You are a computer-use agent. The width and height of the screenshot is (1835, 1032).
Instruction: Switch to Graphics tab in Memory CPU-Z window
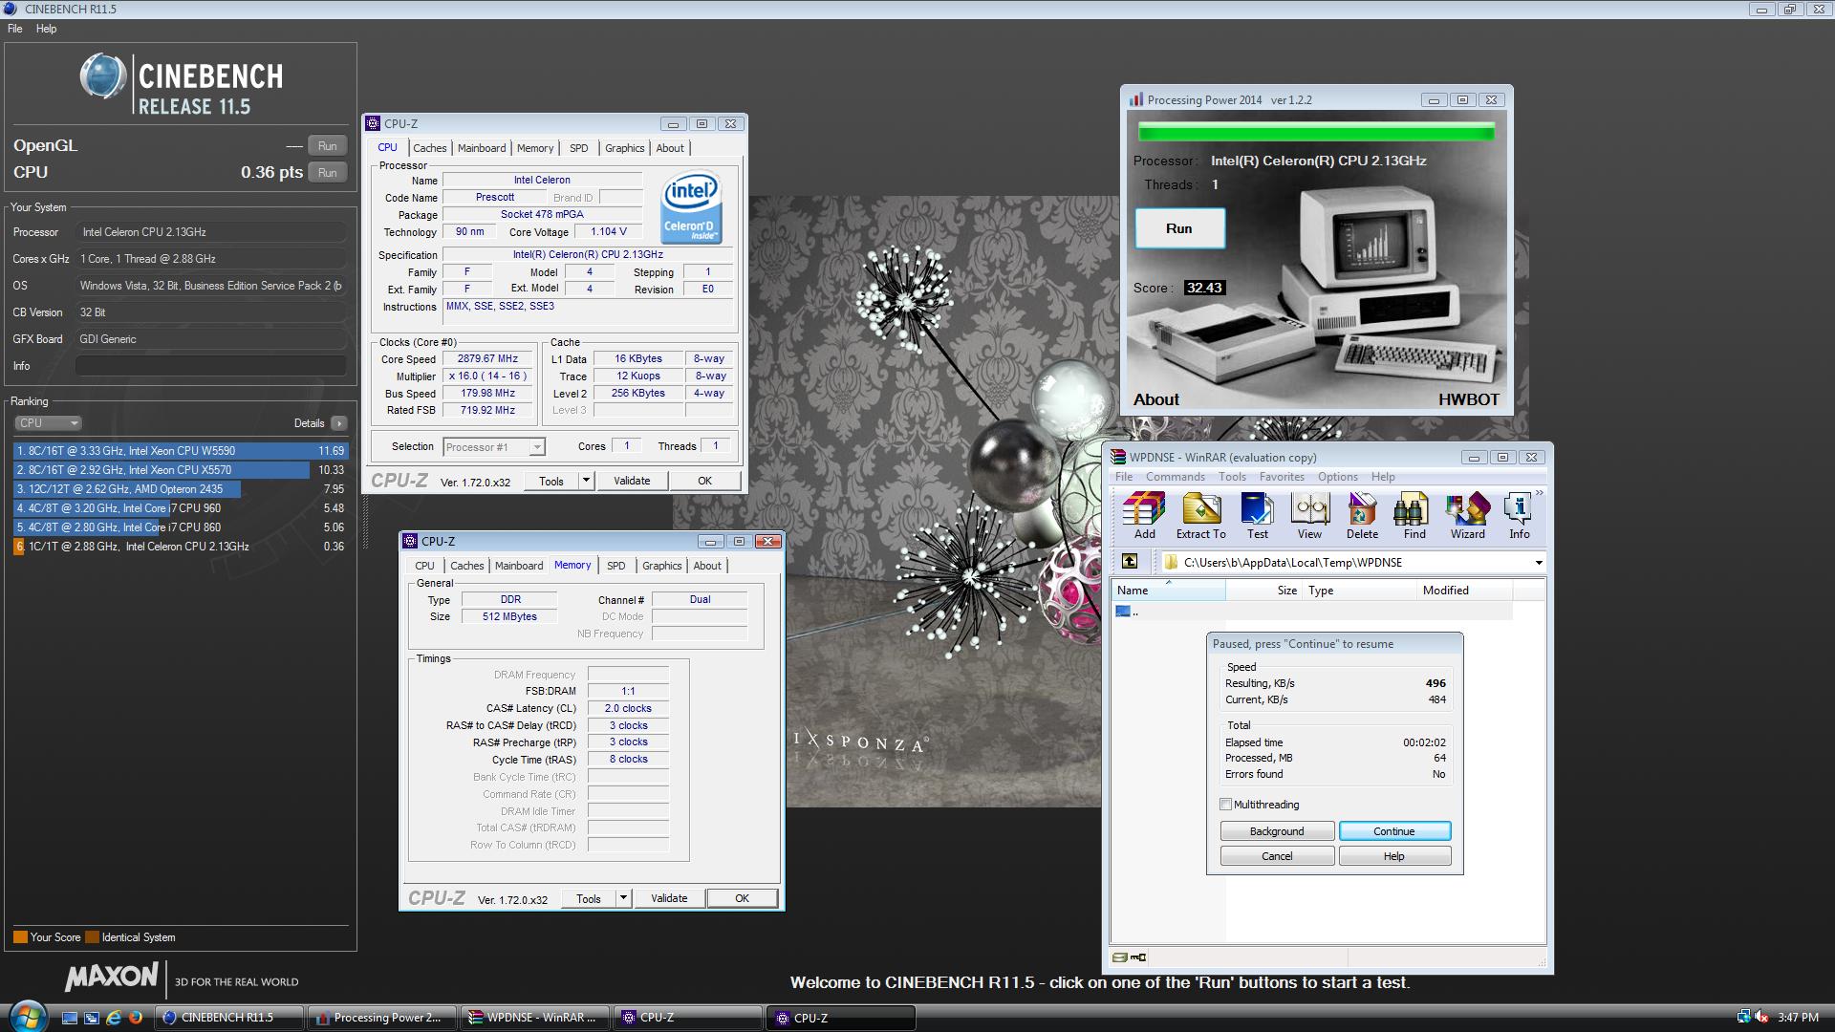click(x=661, y=566)
